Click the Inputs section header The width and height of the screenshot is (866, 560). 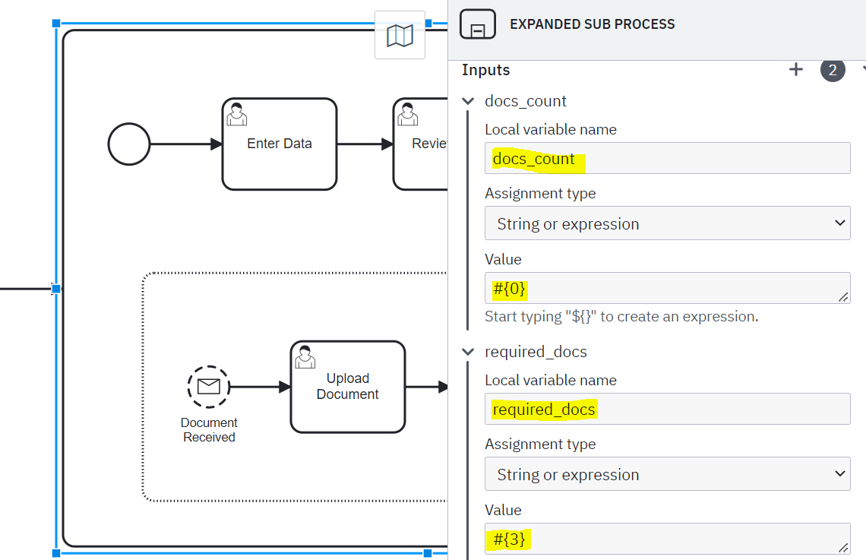(x=486, y=70)
